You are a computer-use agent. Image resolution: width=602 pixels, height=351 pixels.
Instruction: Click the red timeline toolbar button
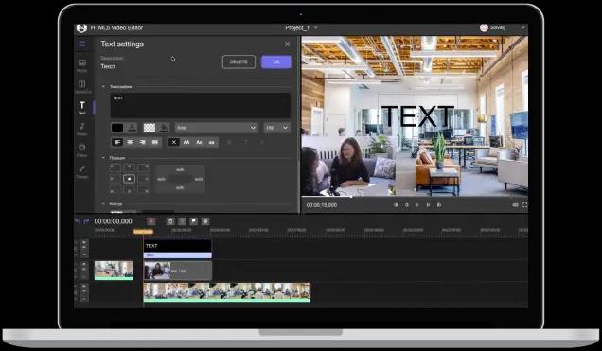tap(151, 221)
